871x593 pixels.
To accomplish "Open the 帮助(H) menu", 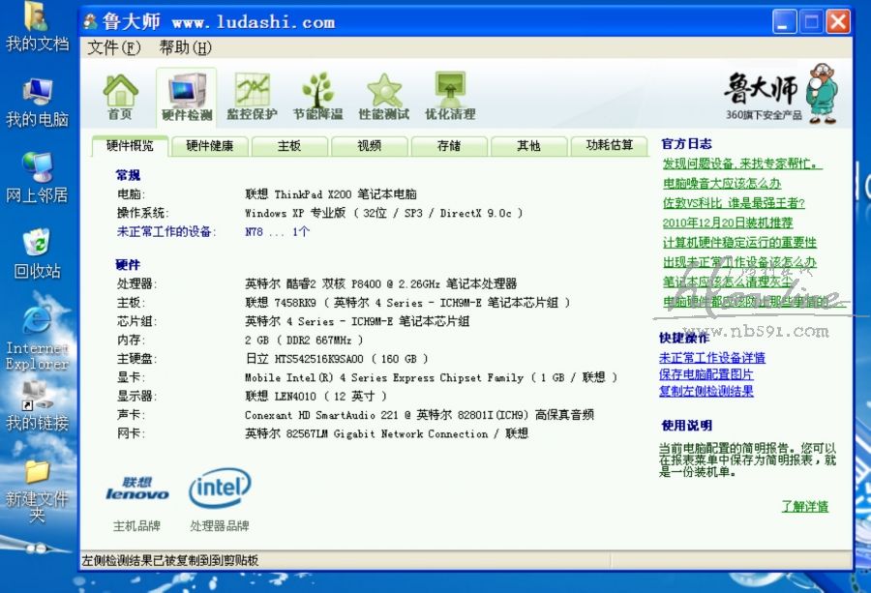I will coord(186,47).
